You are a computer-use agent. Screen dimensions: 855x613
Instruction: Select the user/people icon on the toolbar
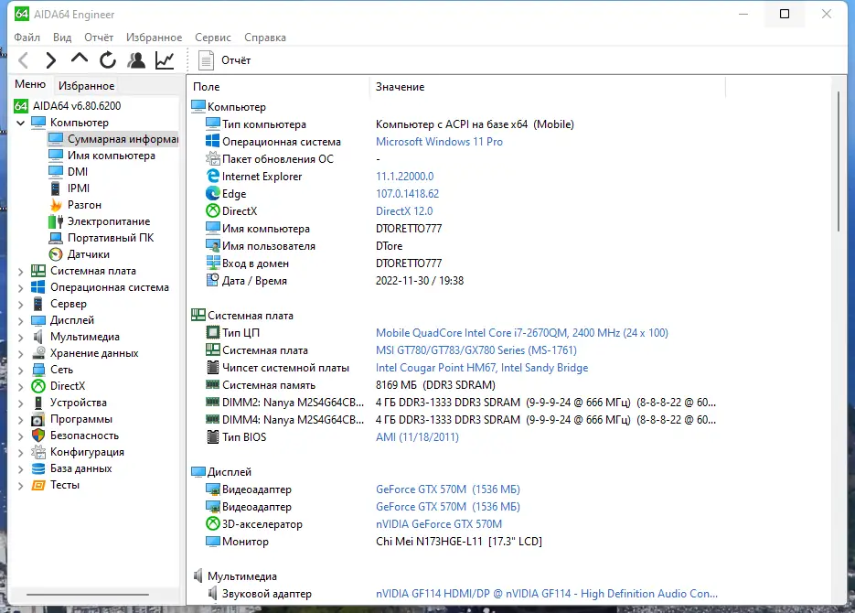[135, 59]
